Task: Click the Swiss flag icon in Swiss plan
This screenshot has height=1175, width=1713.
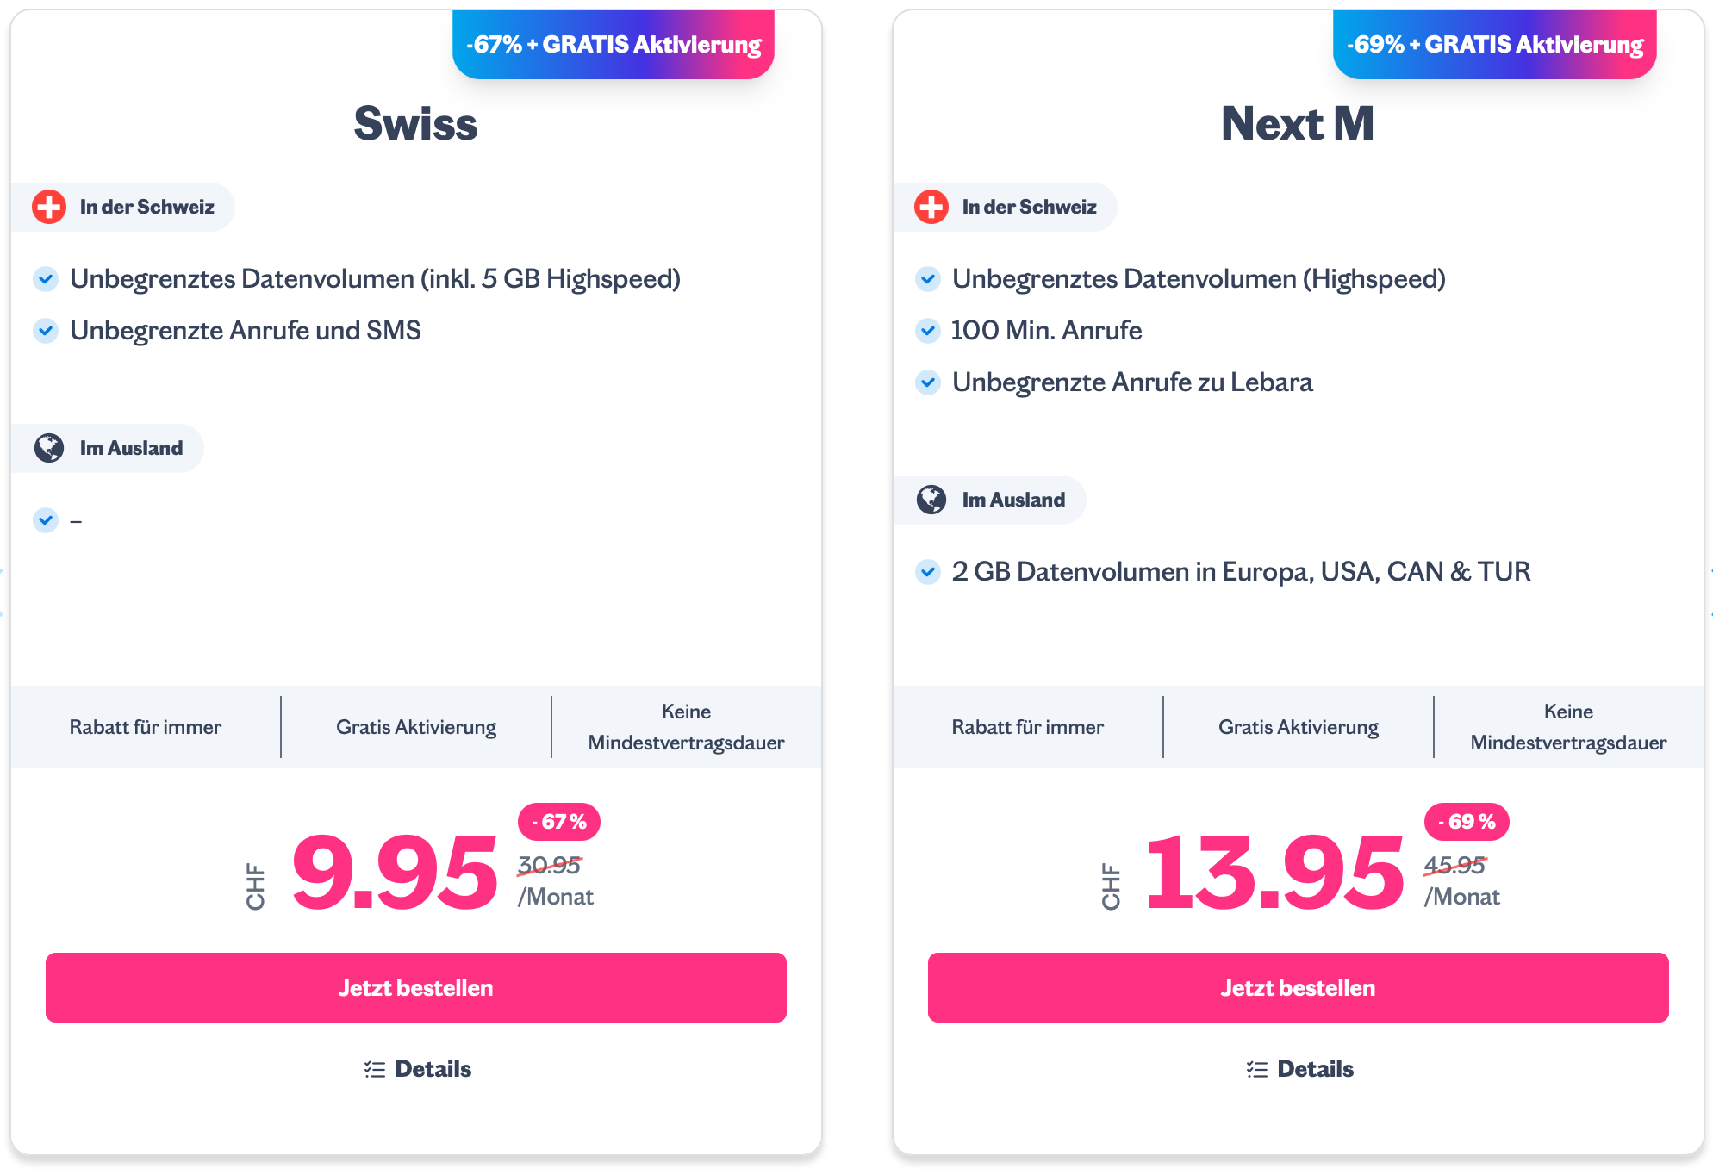Action: (x=49, y=207)
